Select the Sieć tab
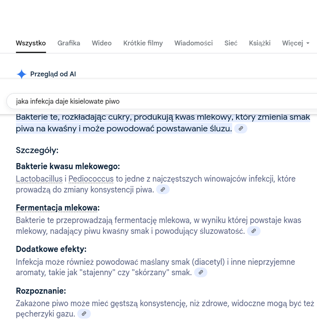The height and width of the screenshot is (323, 317). tap(231, 43)
